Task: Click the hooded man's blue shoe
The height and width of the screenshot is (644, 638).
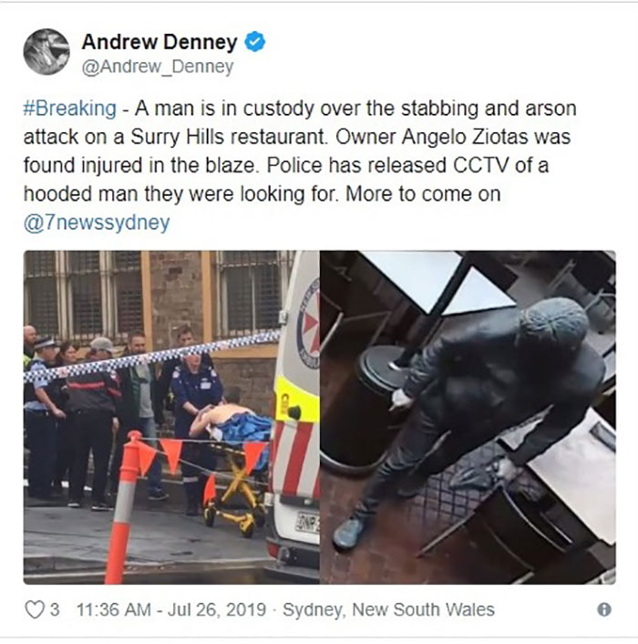Action: 348,533
